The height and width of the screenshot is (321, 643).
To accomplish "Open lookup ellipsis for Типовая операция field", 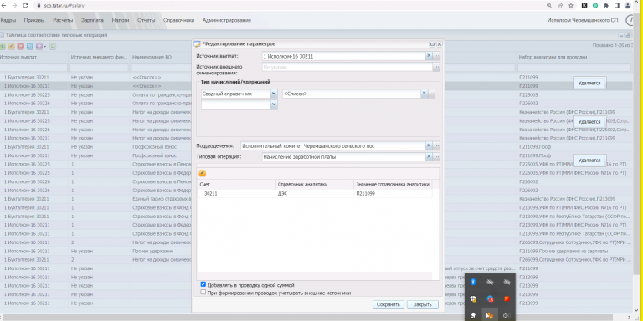I will pyautogui.click(x=436, y=156).
